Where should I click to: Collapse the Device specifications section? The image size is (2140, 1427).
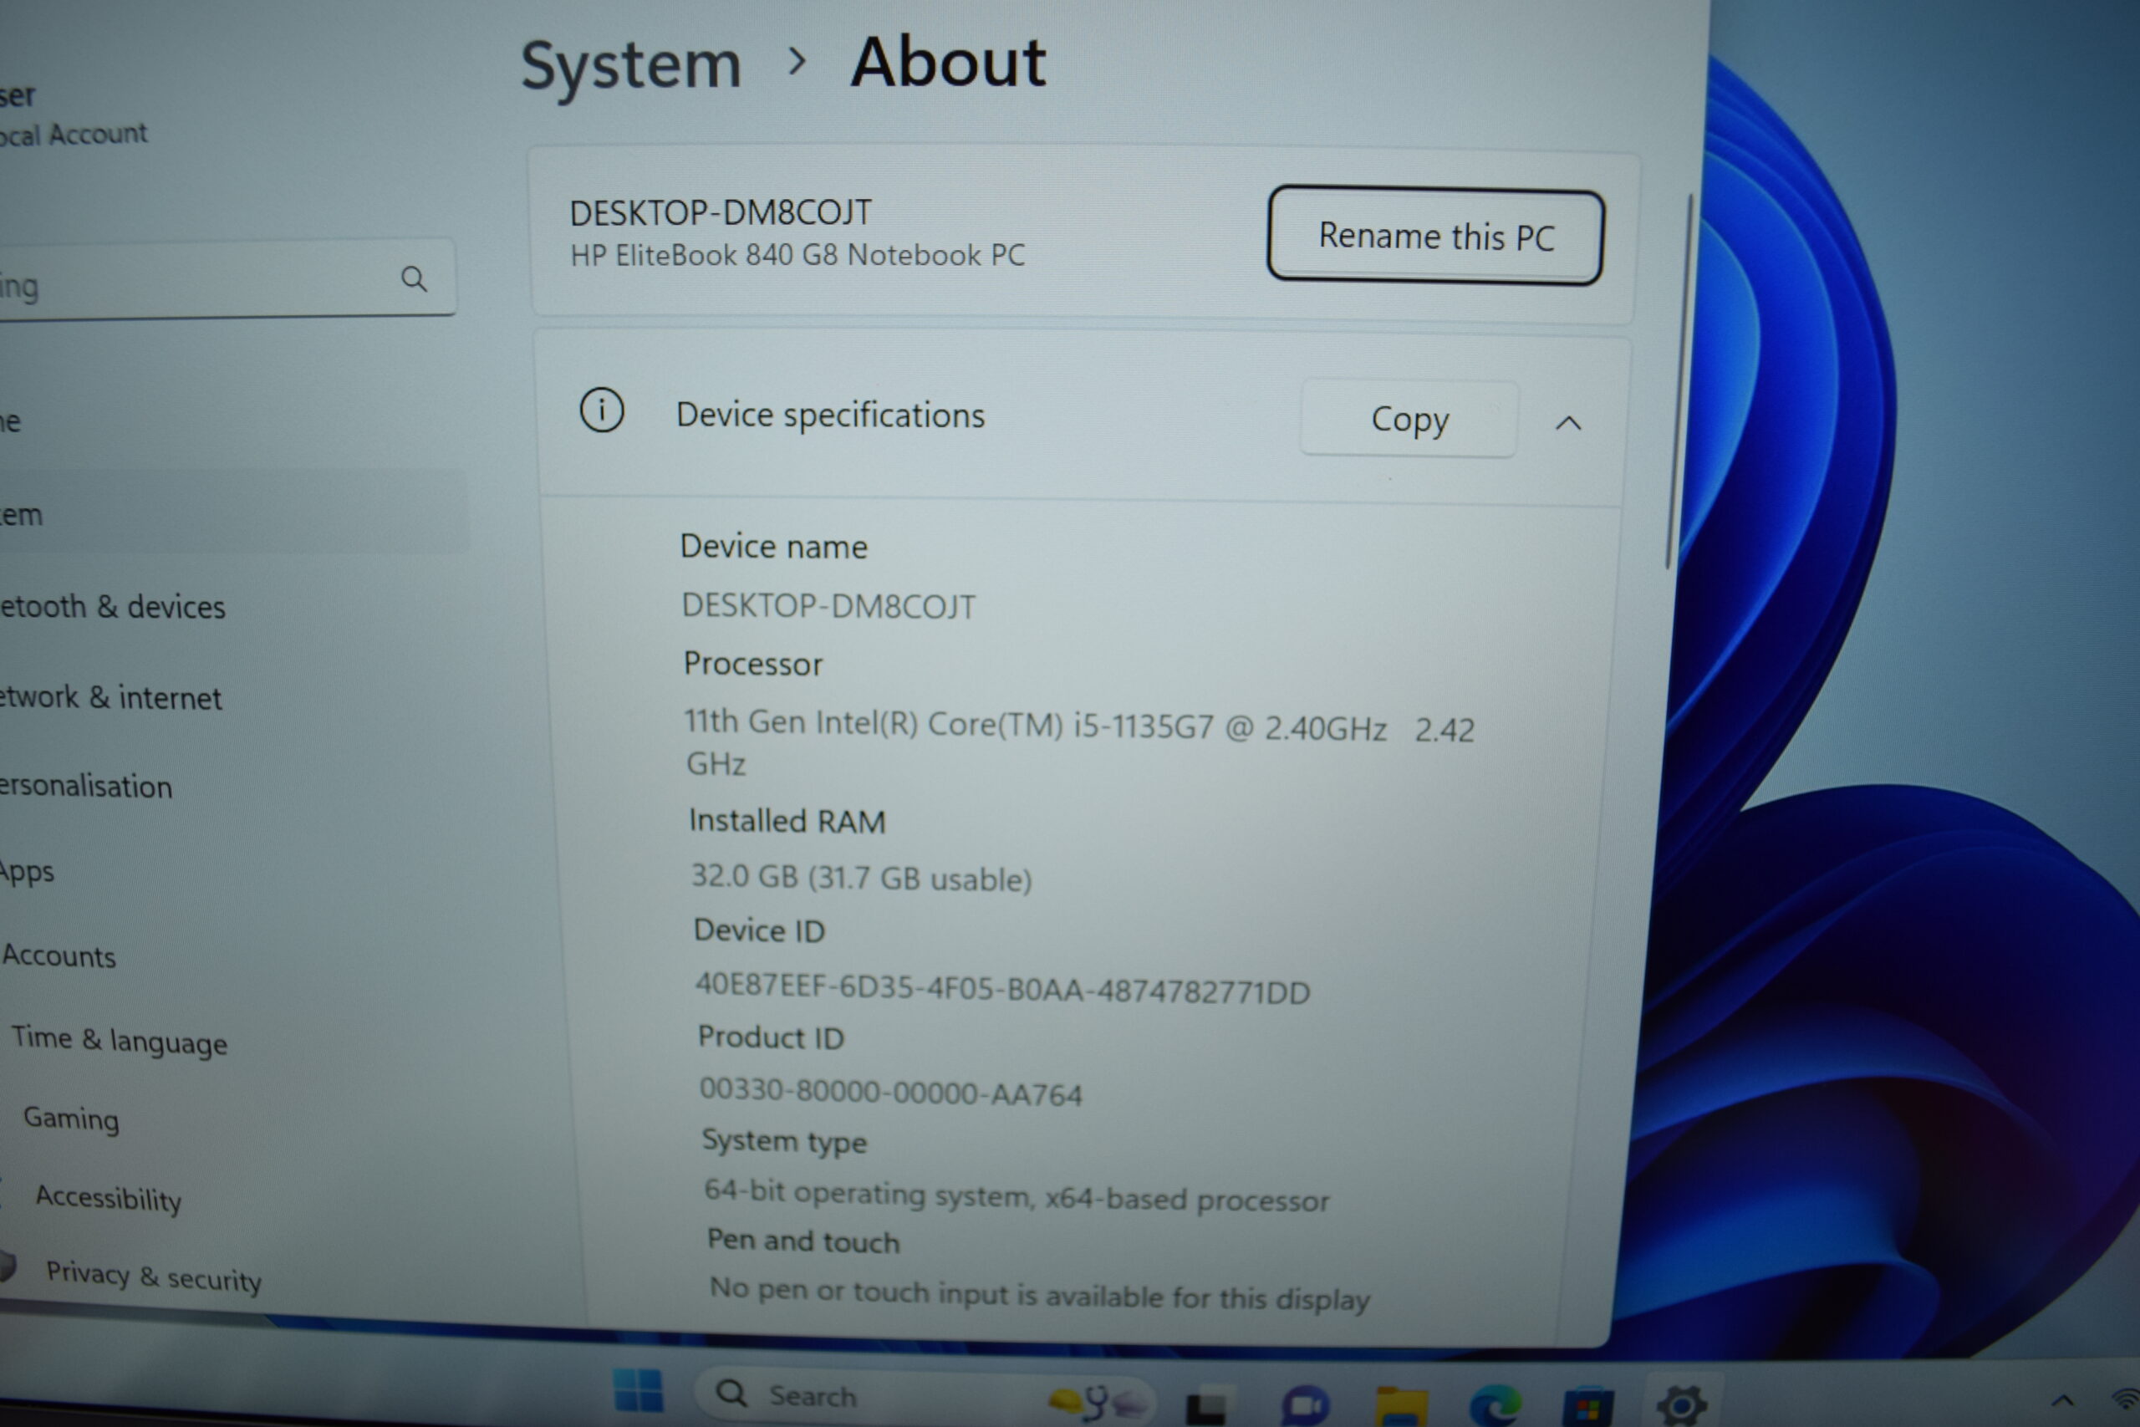click(1567, 423)
